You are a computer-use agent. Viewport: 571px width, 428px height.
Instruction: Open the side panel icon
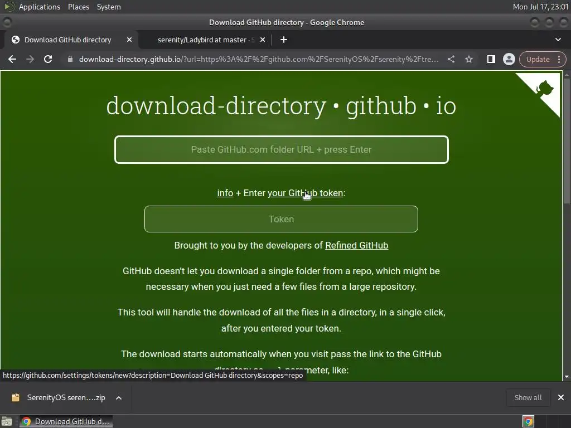491,59
